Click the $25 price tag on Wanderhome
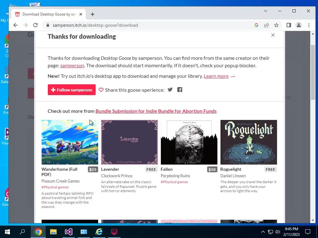This screenshot has height=238, width=318. click(x=93, y=170)
